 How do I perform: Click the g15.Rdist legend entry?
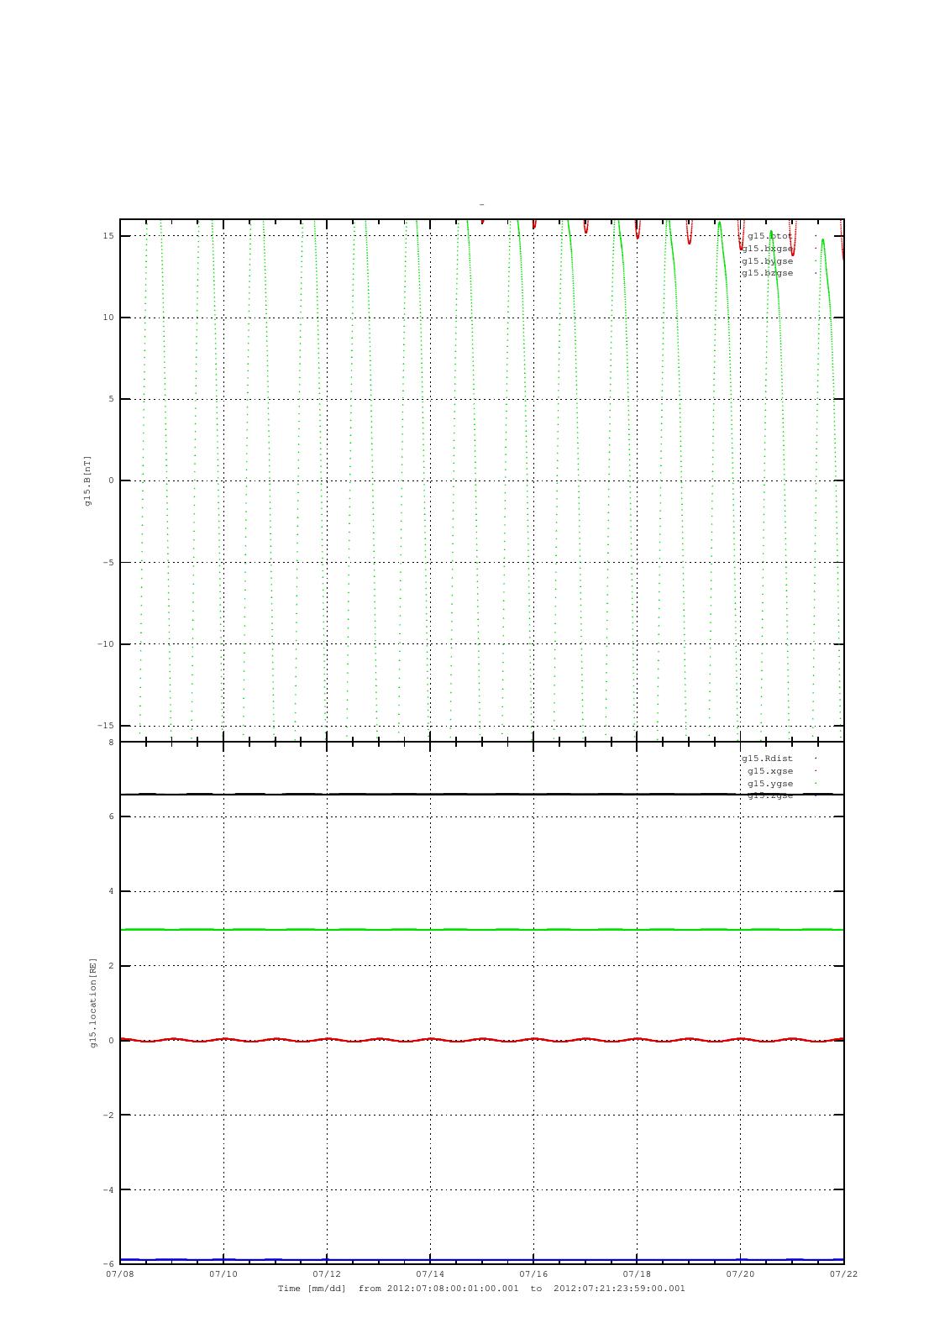click(x=767, y=759)
